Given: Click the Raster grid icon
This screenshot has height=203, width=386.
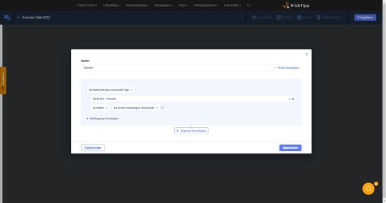Looking at the screenshot, I should click(278, 17).
